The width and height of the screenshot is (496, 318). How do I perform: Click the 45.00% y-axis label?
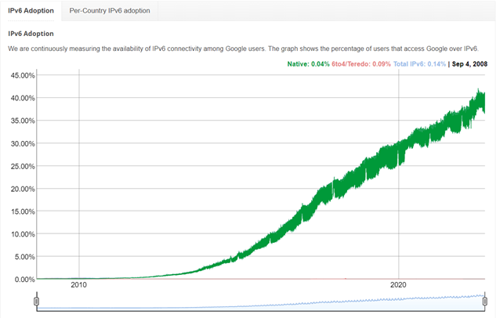click(23, 75)
